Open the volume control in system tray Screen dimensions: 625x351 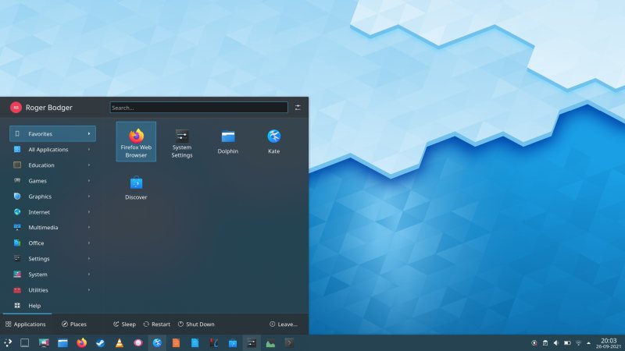(x=556, y=343)
